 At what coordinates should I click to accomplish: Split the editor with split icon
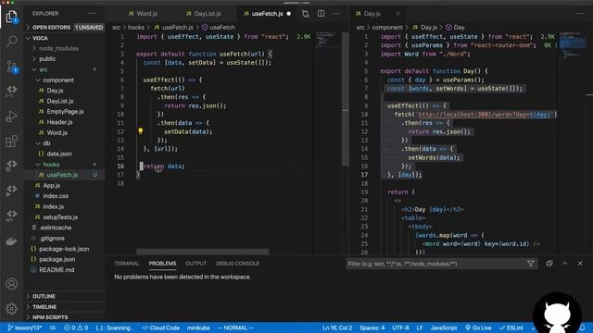click(x=322, y=14)
